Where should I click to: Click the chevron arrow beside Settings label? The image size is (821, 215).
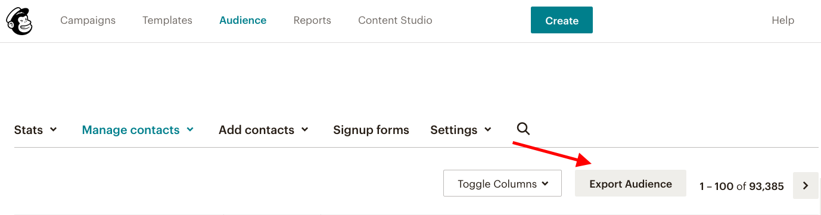[488, 130]
